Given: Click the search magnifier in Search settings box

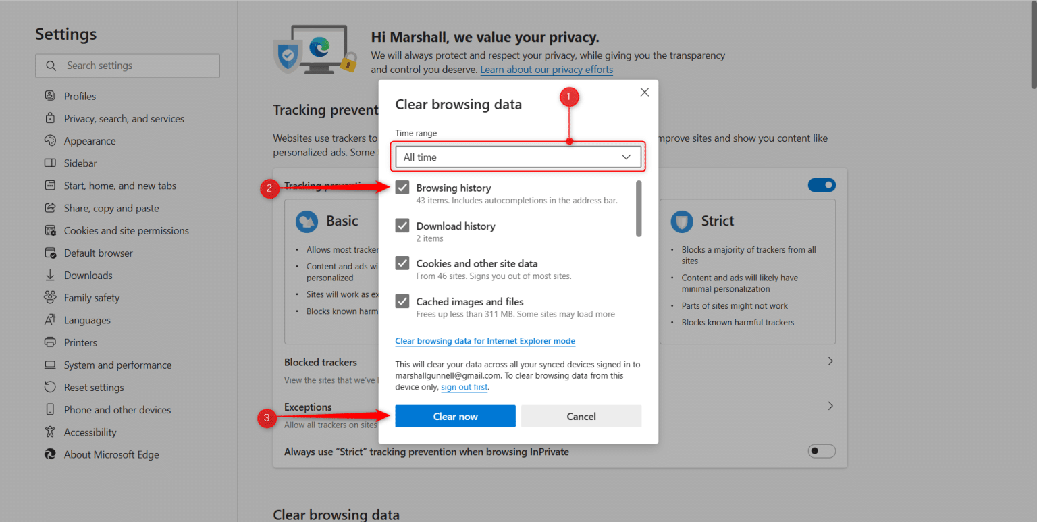Looking at the screenshot, I should tap(51, 66).
